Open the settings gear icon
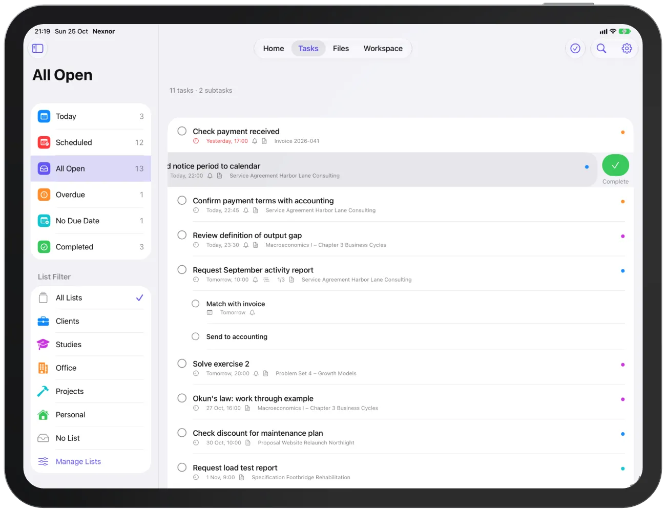666x511 pixels. tap(627, 48)
